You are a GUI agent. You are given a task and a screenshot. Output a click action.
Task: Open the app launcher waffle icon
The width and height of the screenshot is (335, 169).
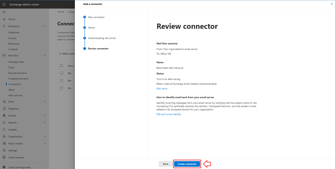pos(4,4)
